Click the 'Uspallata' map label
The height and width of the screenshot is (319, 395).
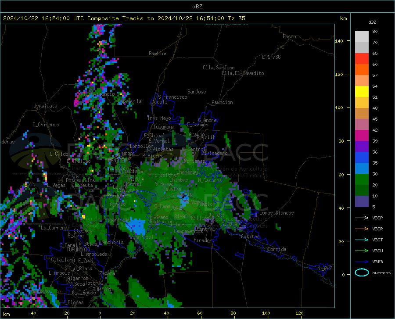click(x=45, y=106)
